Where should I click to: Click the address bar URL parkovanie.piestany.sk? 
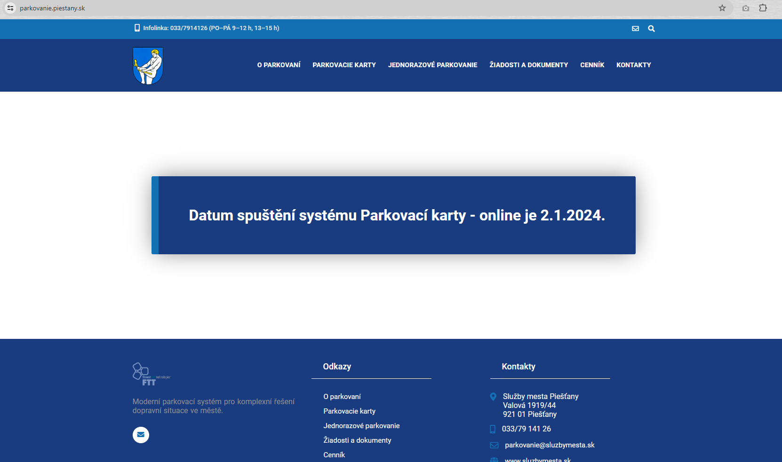52,8
